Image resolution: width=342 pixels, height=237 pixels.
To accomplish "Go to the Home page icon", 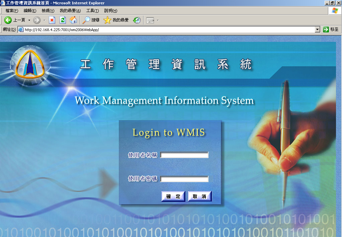I will click(x=73, y=20).
